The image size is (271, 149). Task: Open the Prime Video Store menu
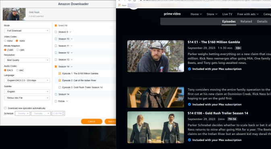[212, 14]
